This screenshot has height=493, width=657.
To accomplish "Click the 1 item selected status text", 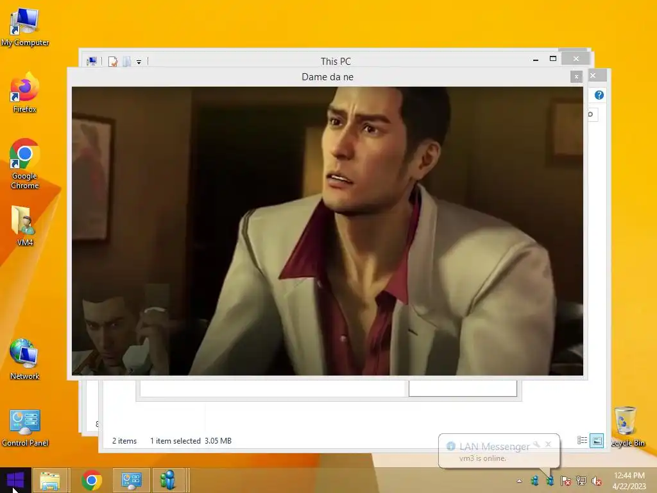I will (x=175, y=440).
